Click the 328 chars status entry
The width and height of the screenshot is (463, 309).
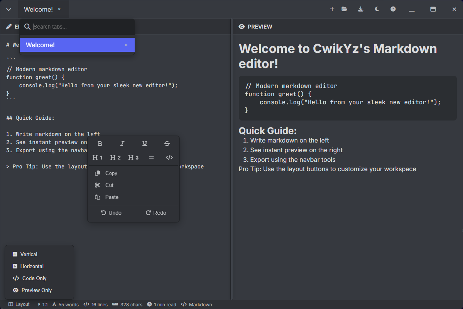[x=127, y=304]
